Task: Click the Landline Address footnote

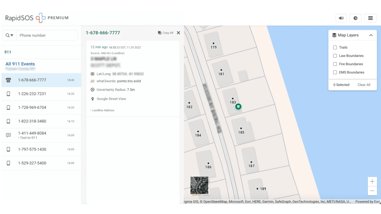Action: click(x=102, y=111)
